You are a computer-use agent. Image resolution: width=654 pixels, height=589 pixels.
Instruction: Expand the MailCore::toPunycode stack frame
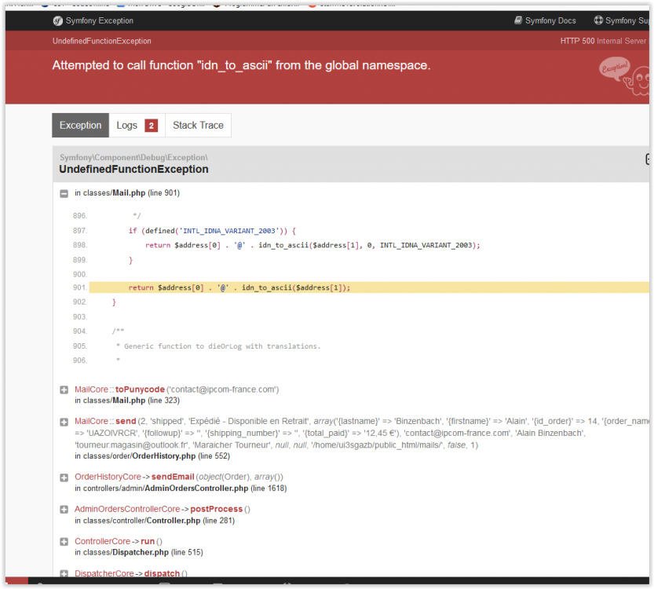coord(64,390)
